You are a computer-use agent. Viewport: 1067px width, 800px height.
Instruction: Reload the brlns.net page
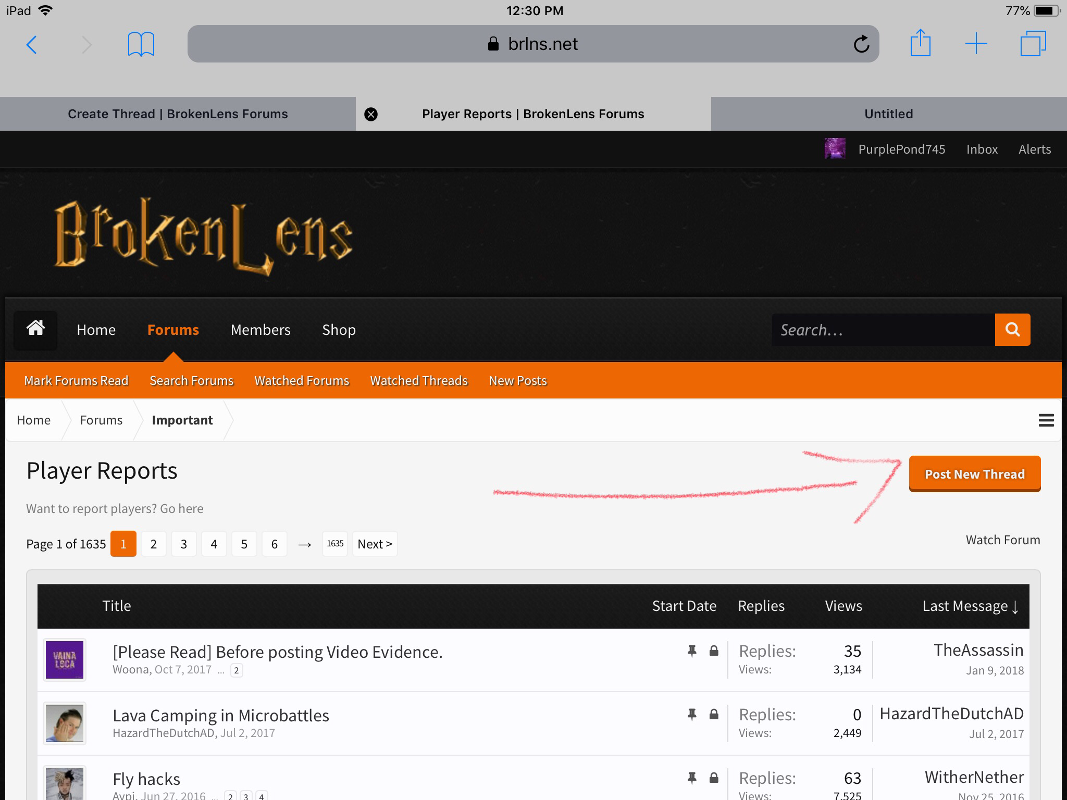tap(861, 44)
